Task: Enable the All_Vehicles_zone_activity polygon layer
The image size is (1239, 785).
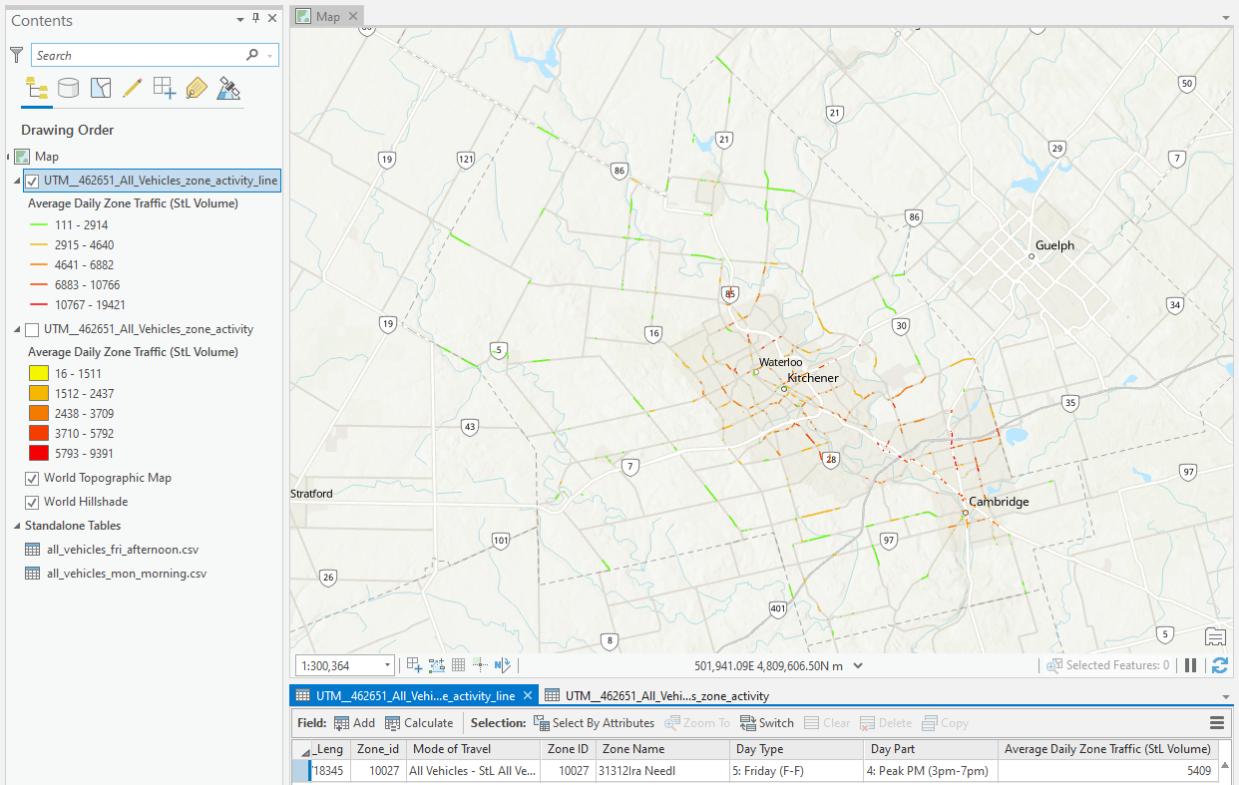Action: click(x=32, y=329)
